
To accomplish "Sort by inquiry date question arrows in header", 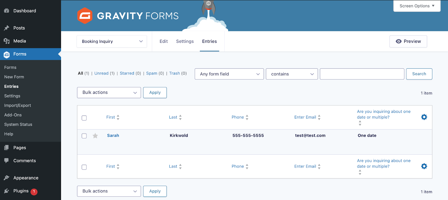I will click(x=360, y=123).
